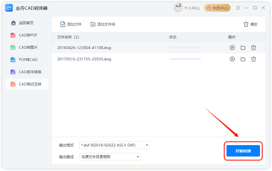Click the 添加文件 add file icon
This screenshot has width=272, height=171.
click(63, 24)
